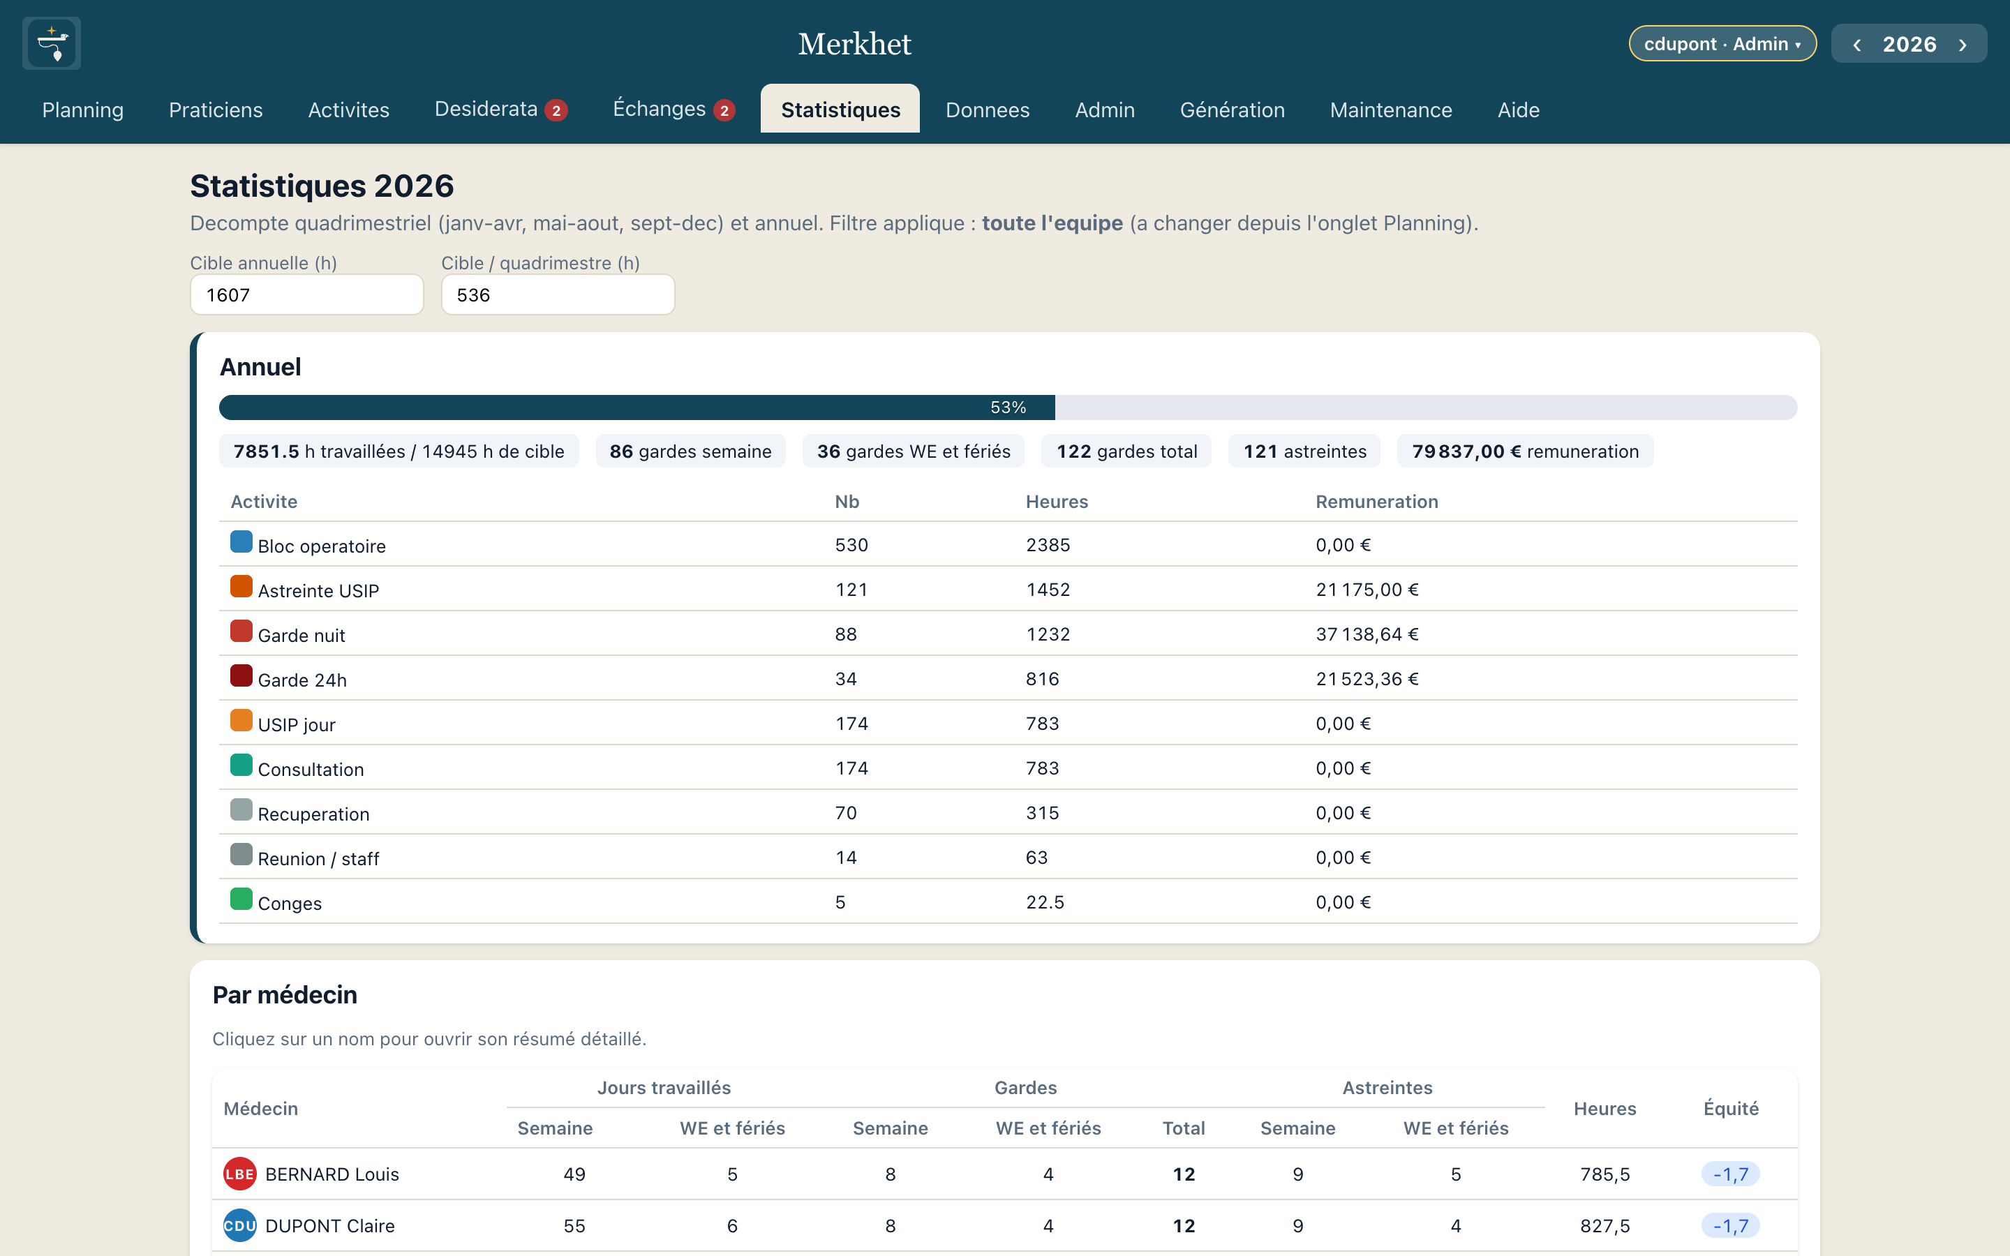Click the '86 gardes semaine' chip
Viewport: 2010px width, 1256px height.
[690, 451]
